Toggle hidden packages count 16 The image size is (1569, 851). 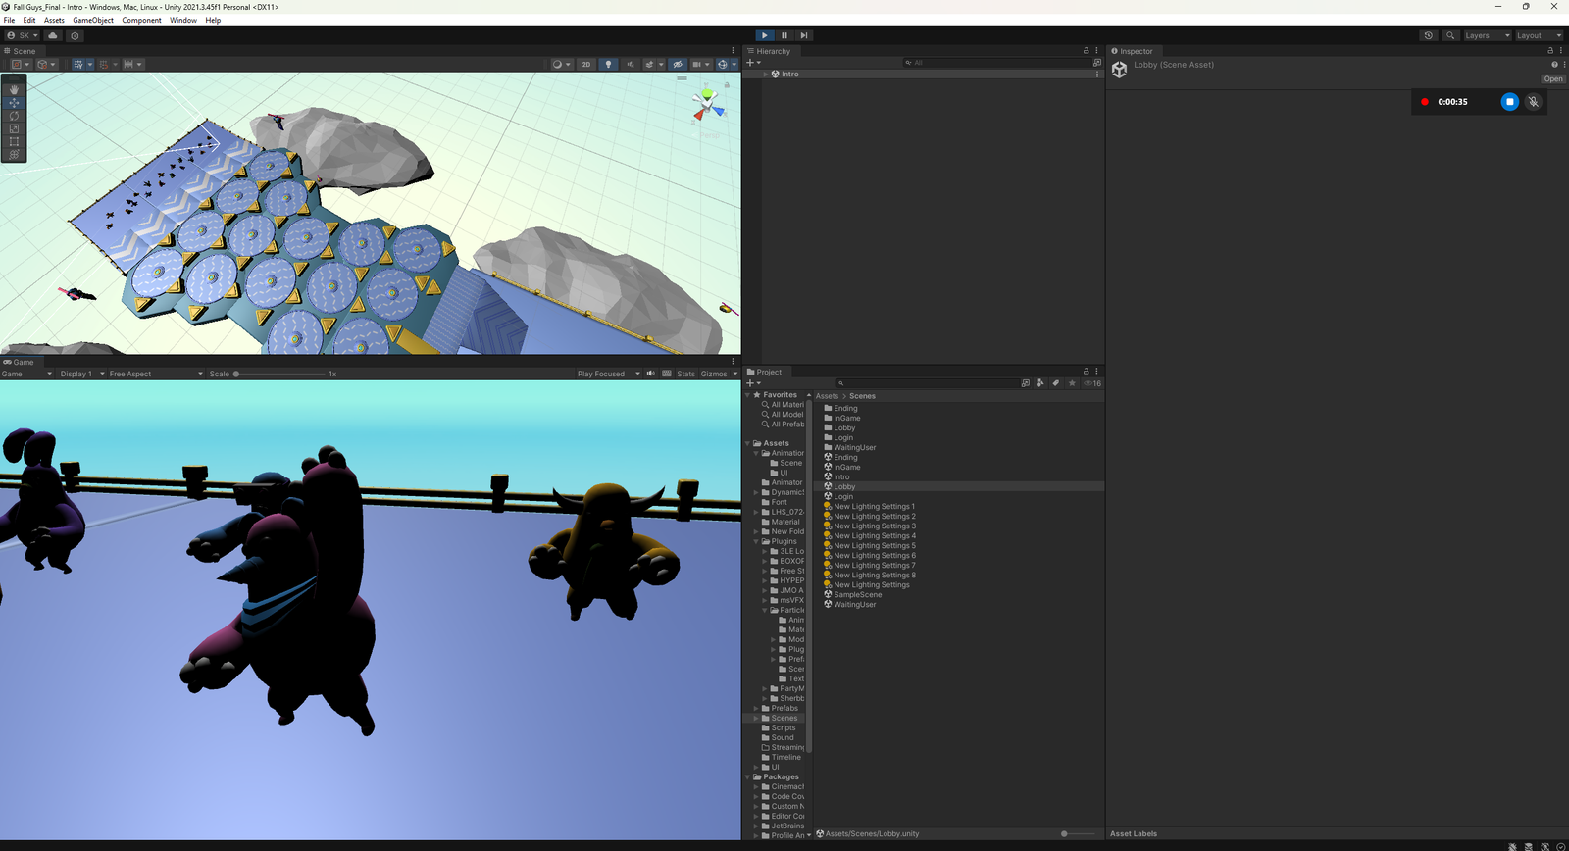tap(1092, 383)
